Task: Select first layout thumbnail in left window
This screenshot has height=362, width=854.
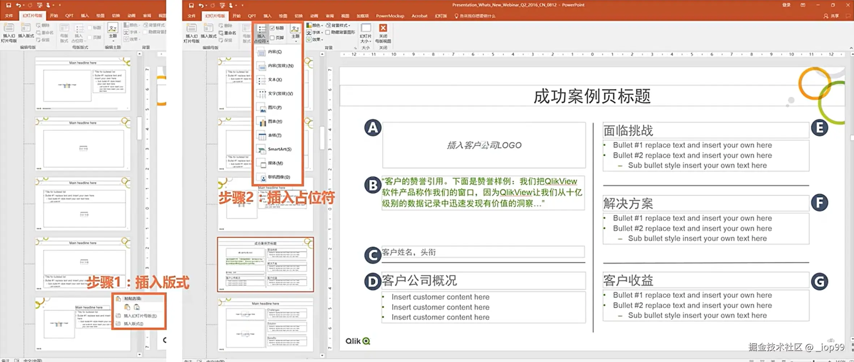Action: point(83,84)
